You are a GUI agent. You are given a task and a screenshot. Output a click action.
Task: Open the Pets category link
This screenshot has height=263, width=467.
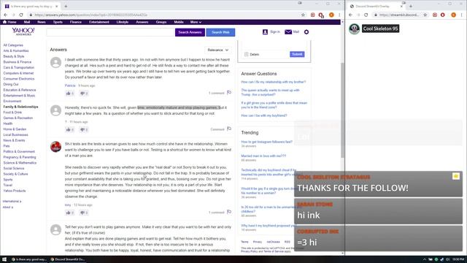(7, 146)
